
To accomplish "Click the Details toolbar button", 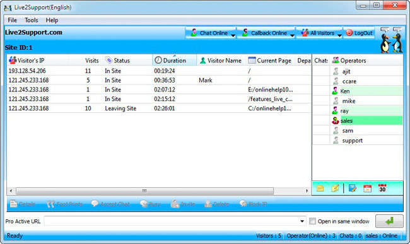I will (23, 204).
